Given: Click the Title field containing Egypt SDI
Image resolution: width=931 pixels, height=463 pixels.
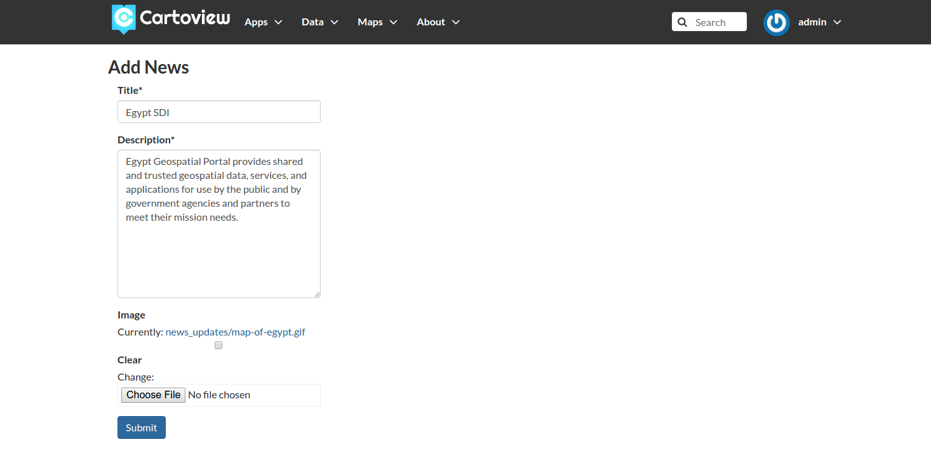Looking at the screenshot, I should (219, 112).
